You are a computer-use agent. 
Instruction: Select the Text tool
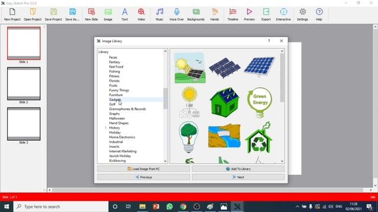pyautogui.click(x=125, y=14)
